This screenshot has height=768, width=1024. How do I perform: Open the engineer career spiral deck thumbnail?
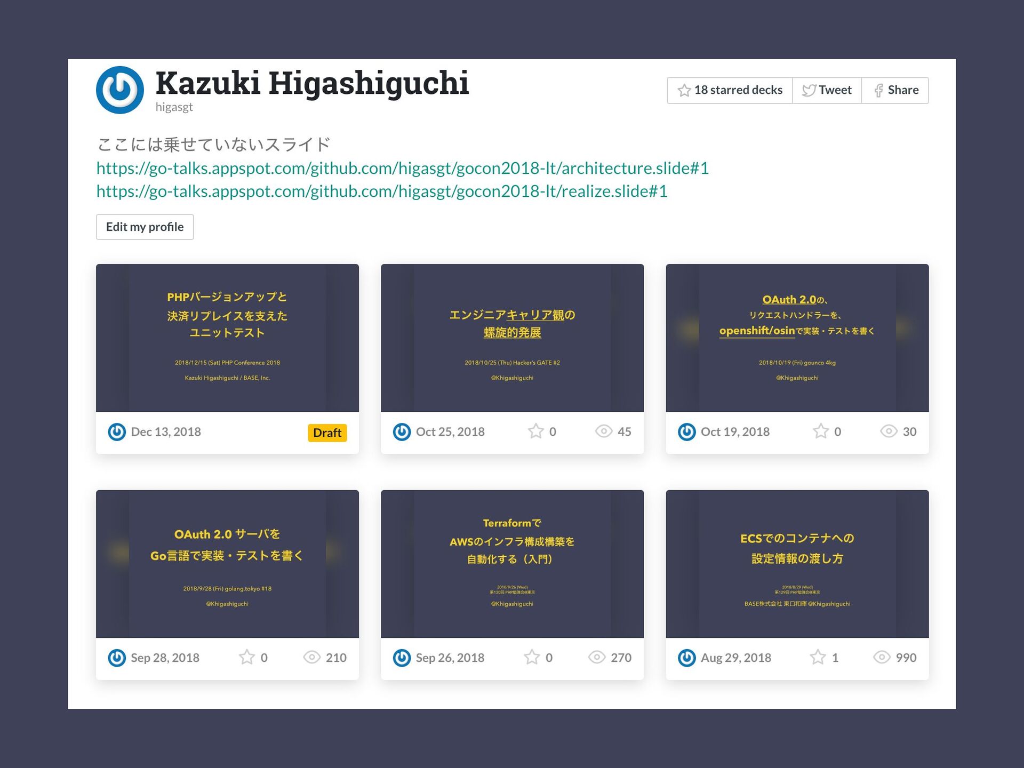512,338
